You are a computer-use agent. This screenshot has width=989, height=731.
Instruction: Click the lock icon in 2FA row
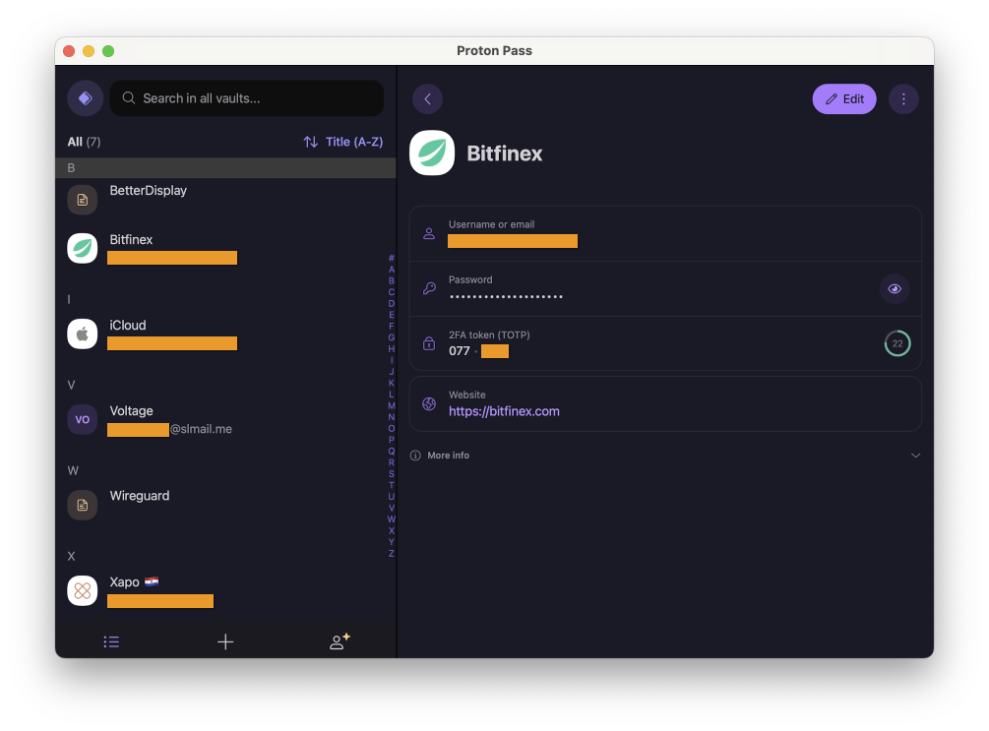coord(429,343)
